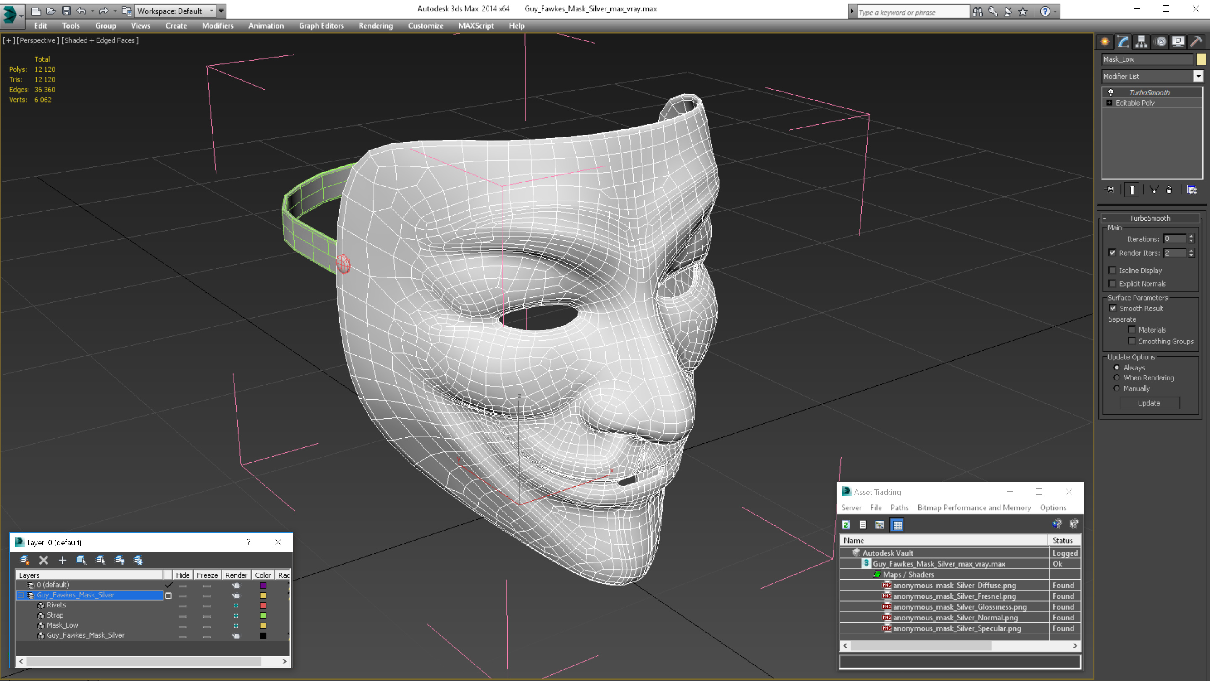This screenshot has height=681, width=1210.
Task: Toggle Smooth Result checkbox
Action: pos(1113,308)
